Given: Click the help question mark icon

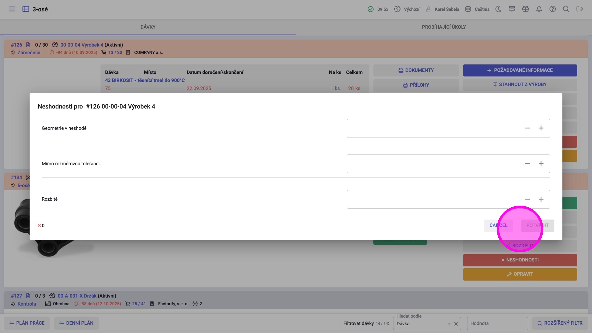Looking at the screenshot, I should click(553, 9).
